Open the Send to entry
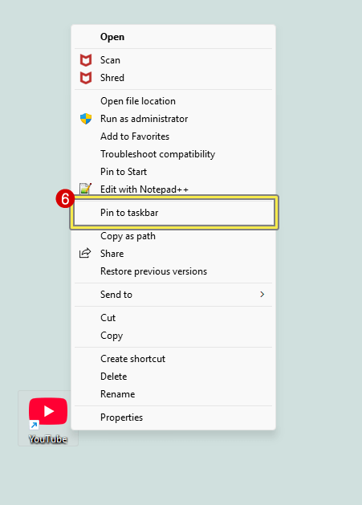Image resolution: width=362 pixels, height=505 pixels. coord(173,295)
